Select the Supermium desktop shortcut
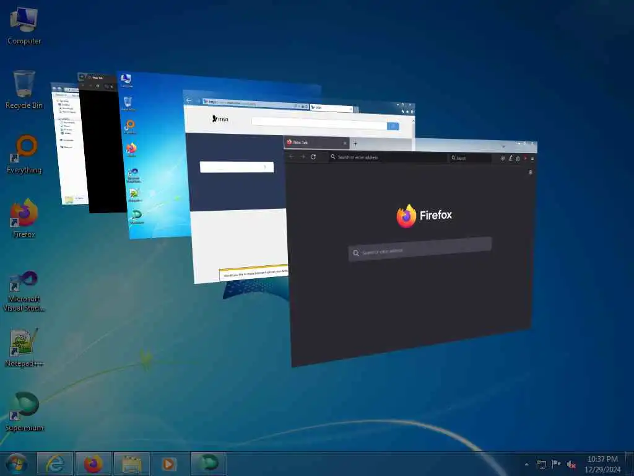The height and width of the screenshot is (476, 634). click(24, 412)
